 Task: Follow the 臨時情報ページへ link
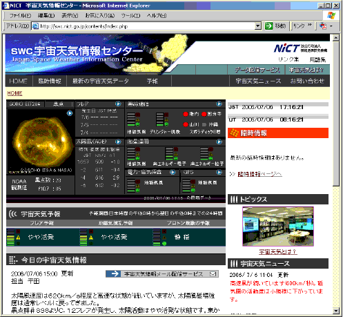coord(259,174)
